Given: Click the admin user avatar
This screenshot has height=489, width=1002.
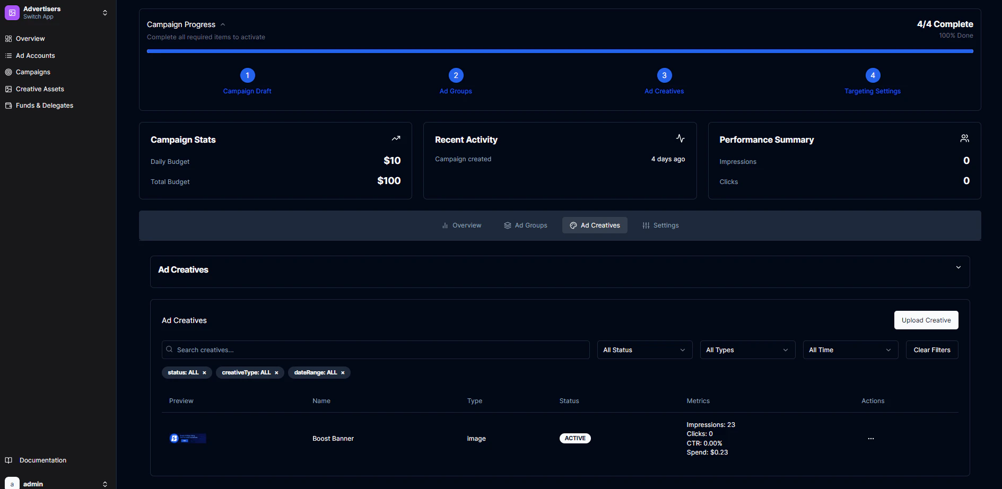Looking at the screenshot, I should 12,483.
